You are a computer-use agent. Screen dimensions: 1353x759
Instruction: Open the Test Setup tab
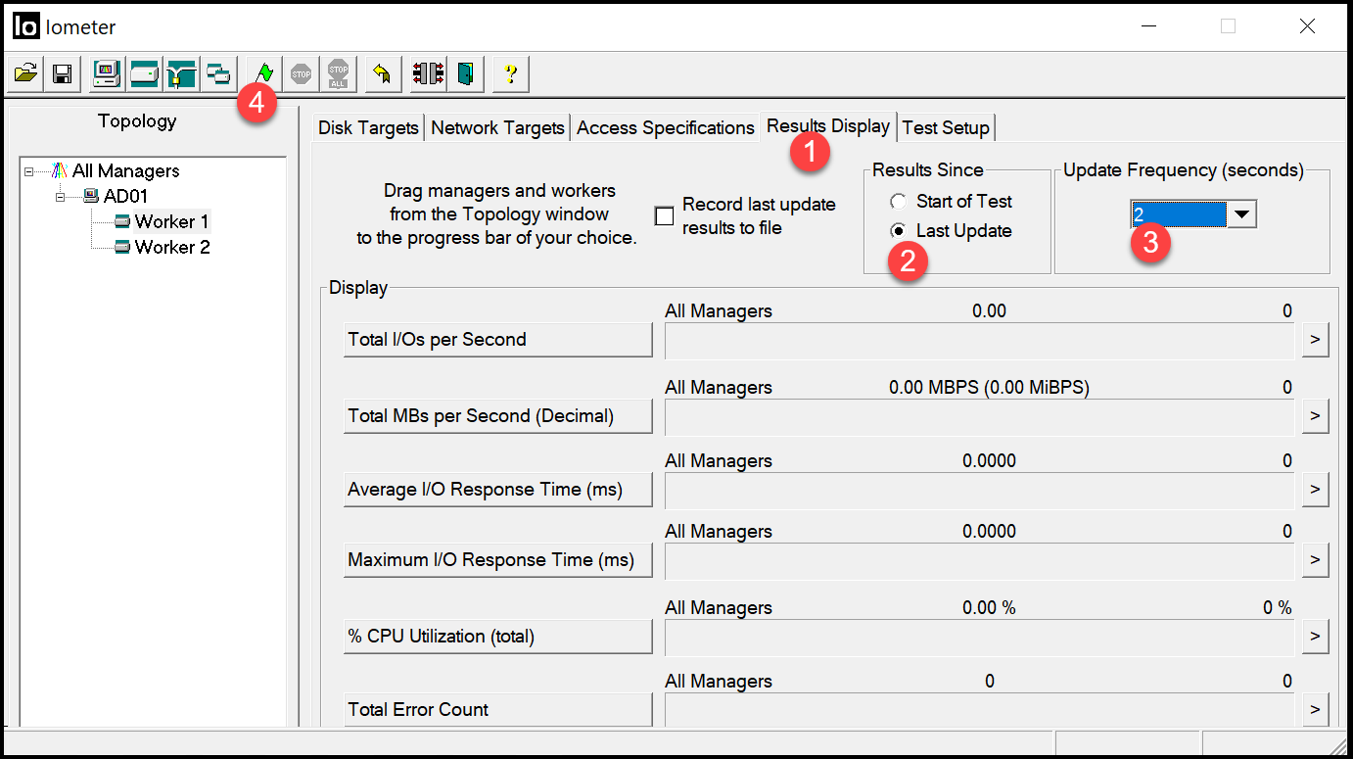click(x=946, y=128)
